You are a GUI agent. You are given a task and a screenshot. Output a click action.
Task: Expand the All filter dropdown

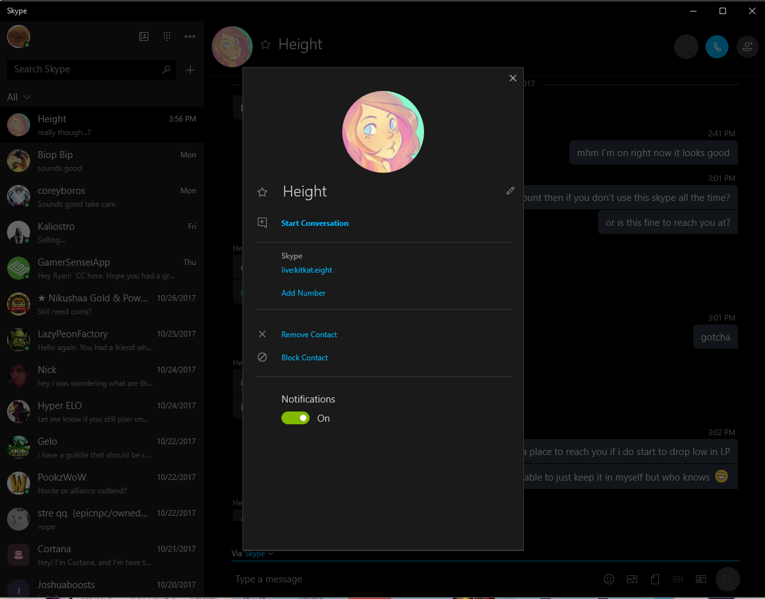[19, 97]
